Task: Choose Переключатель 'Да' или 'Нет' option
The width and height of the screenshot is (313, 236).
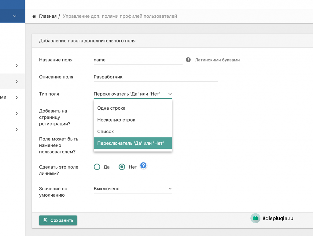Action: [x=133, y=143]
